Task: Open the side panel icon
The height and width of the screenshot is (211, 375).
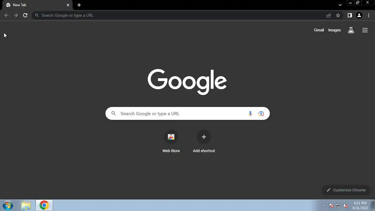Action: click(x=350, y=15)
